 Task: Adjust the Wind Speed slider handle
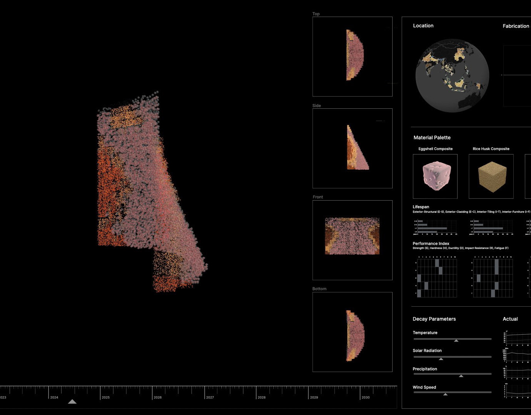(x=445, y=394)
